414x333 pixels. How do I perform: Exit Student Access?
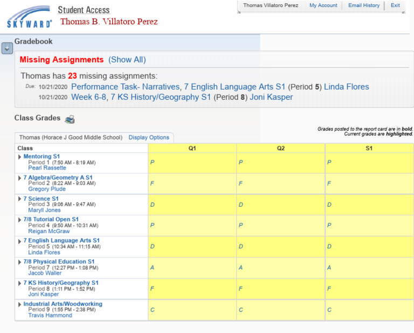click(x=395, y=5)
